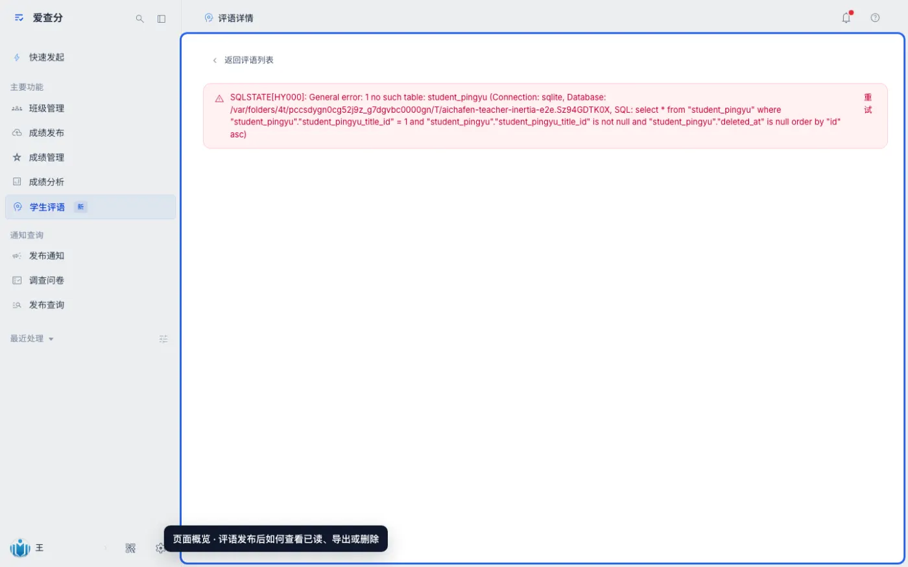
Task: Click 重试 to retry loading
Action: pyautogui.click(x=868, y=104)
